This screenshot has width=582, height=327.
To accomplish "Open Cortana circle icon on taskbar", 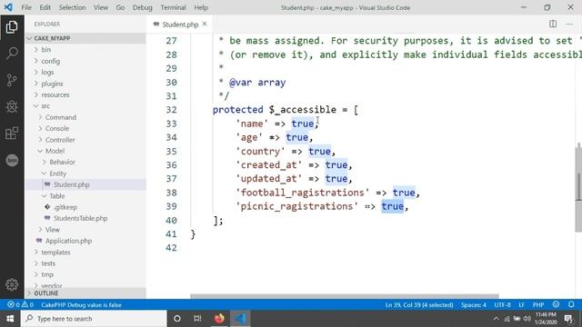I will pyautogui.click(x=177, y=319).
